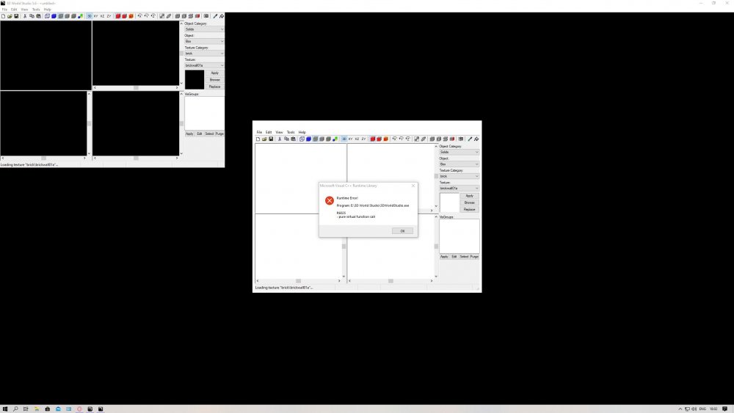Open Object 'Box' dropdown in black-viewport window
This screenshot has height=413, width=734.
pos(204,41)
